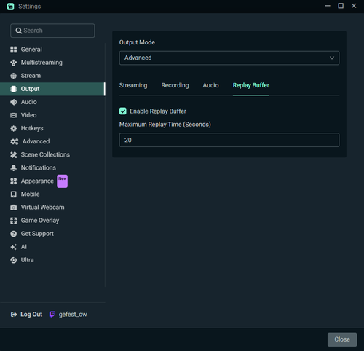This screenshot has width=364, height=351.
Task: Open Scene Collections settings label
Action: [45, 154]
